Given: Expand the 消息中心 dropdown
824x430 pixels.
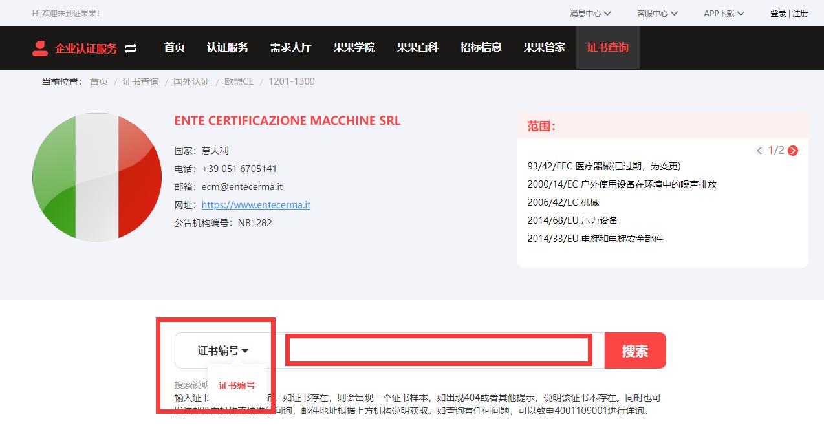Looking at the screenshot, I should (590, 13).
